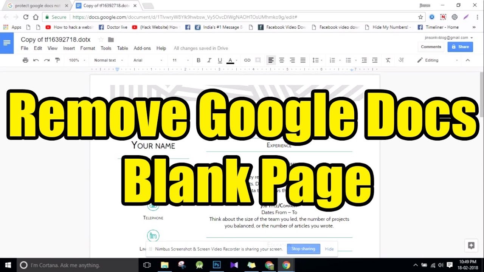Screen dimensions: 484x272
Task: Open Photoshop from the taskbar
Action: (217, 265)
